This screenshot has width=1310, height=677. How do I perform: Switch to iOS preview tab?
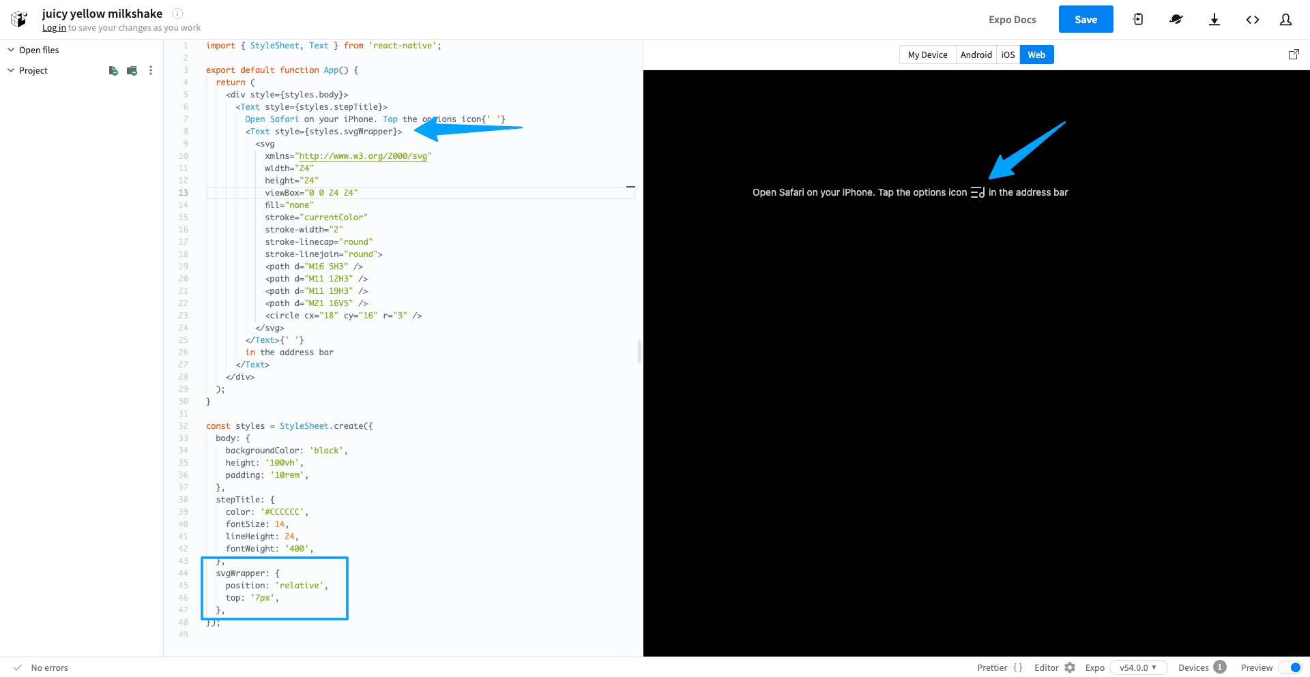click(x=1008, y=55)
